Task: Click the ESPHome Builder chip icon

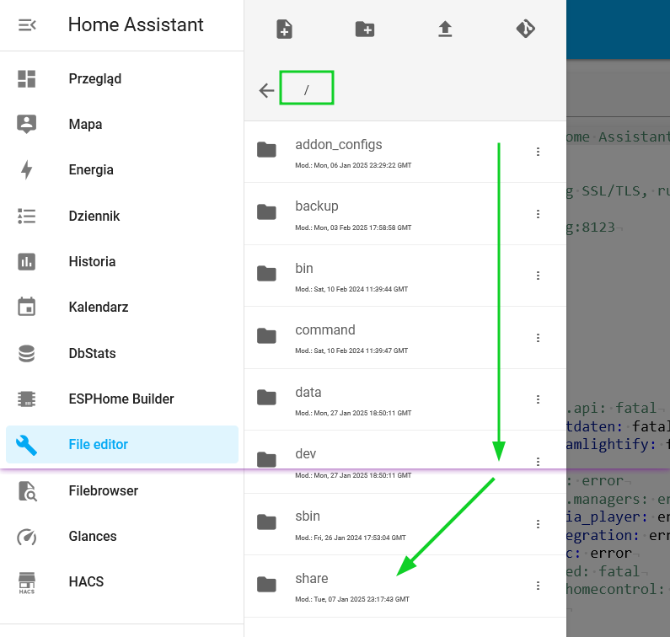Action: (x=26, y=399)
